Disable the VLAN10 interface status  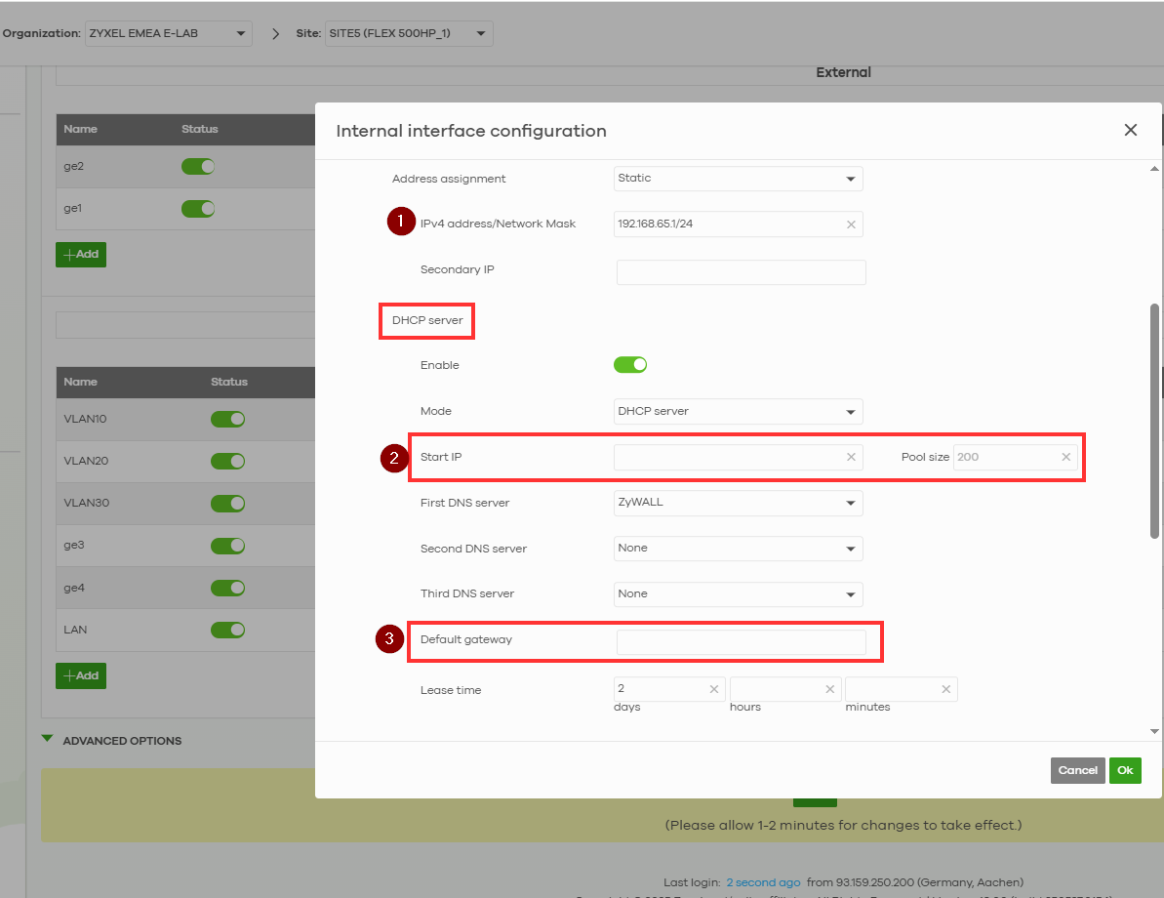pyautogui.click(x=227, y=419)
